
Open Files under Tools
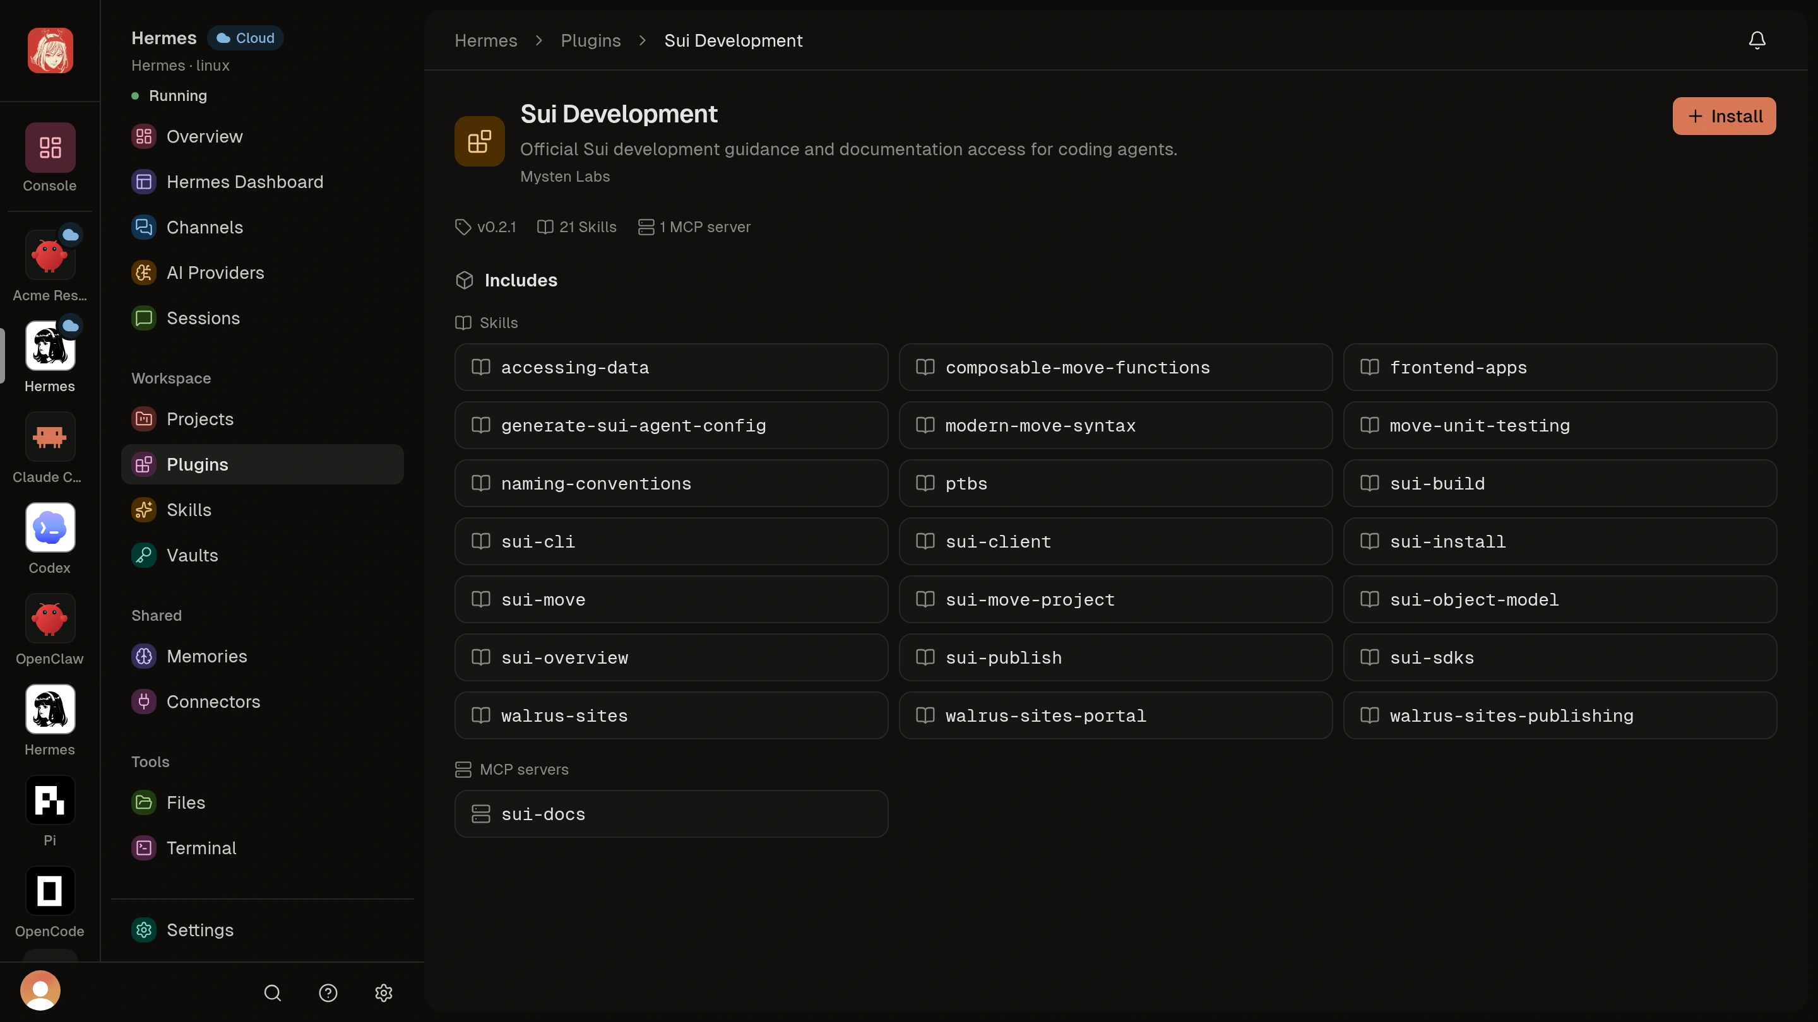[263, 802]
